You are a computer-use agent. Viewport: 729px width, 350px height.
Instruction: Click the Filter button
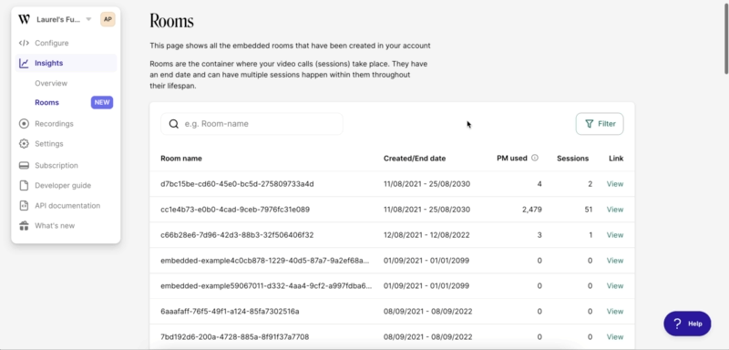[x=600, y=124]
